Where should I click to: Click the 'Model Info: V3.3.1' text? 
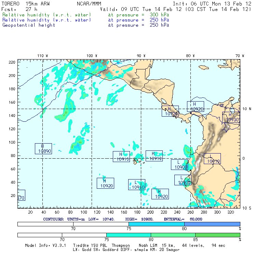[x=45, y=245]
